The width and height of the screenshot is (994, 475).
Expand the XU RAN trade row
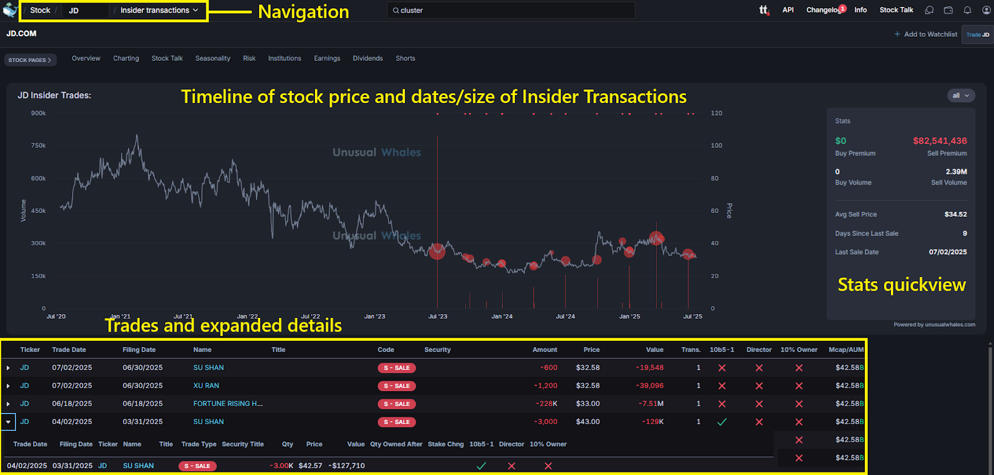click(8, 386)
